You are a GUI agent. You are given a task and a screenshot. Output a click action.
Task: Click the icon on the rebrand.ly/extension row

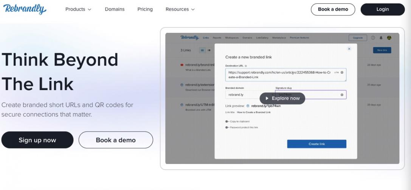(182, 85)
